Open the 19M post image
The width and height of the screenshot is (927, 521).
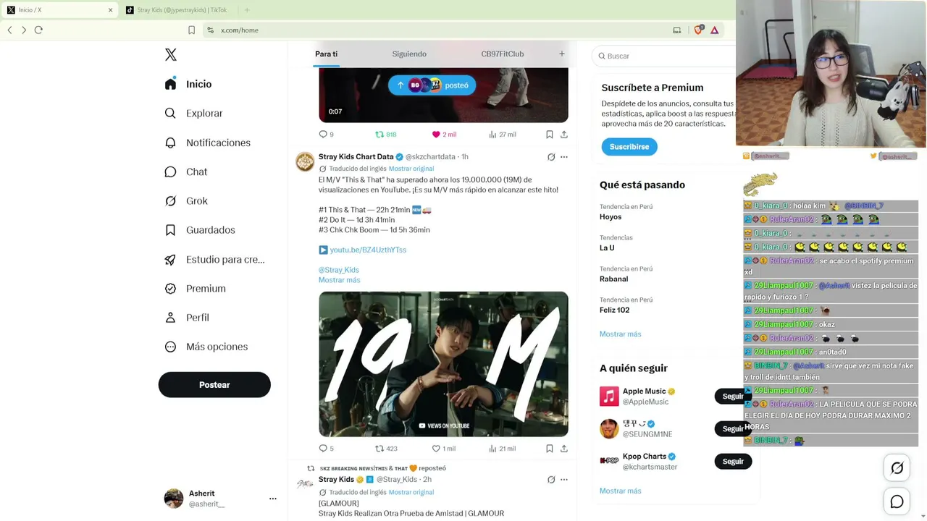pyautogui.click(x=443, y=364)
